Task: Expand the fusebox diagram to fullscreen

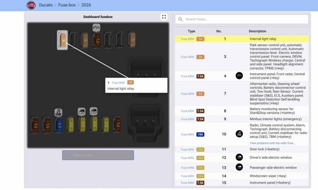Action: (x=164, y=17)
